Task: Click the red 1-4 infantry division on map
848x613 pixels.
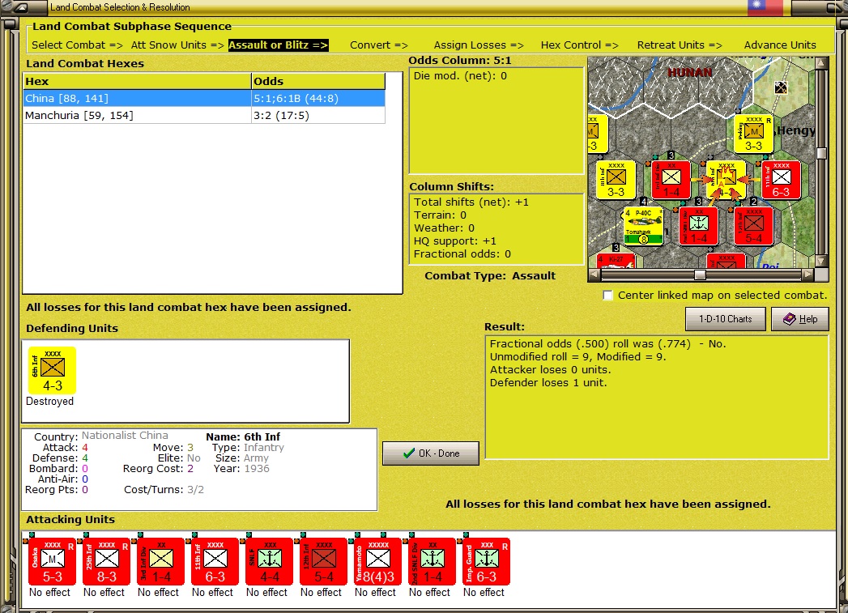Action: pyautogui.click(x=671, y=180)
